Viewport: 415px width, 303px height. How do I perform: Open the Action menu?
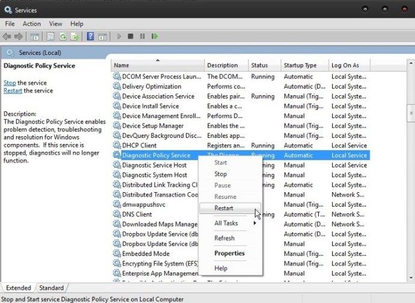[x=32, y=23]
